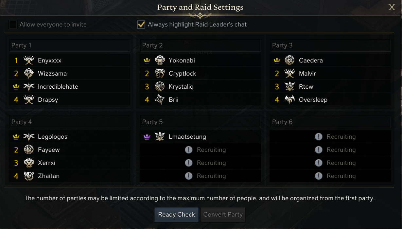This screenshot has height=229, width=402.
Task: Uncheck Always highlight Raid Leader's chat
Action: click(x=141, y=25)
